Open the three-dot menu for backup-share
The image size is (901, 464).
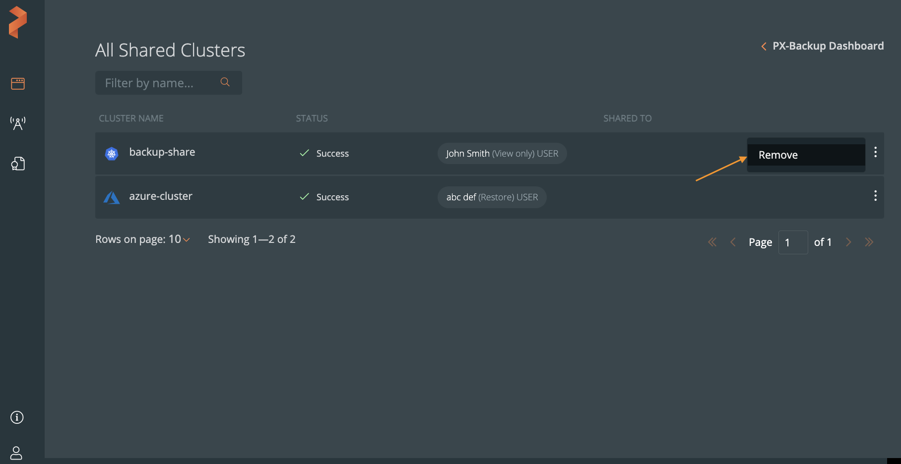(875, 152)
